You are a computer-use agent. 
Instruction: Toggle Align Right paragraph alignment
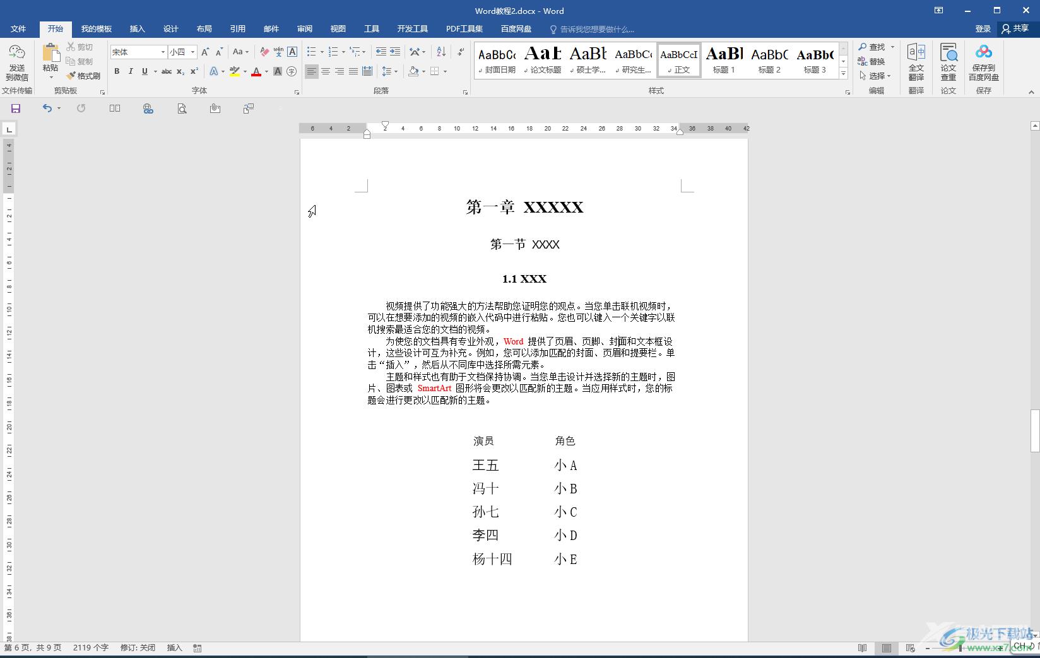(340, 71)
